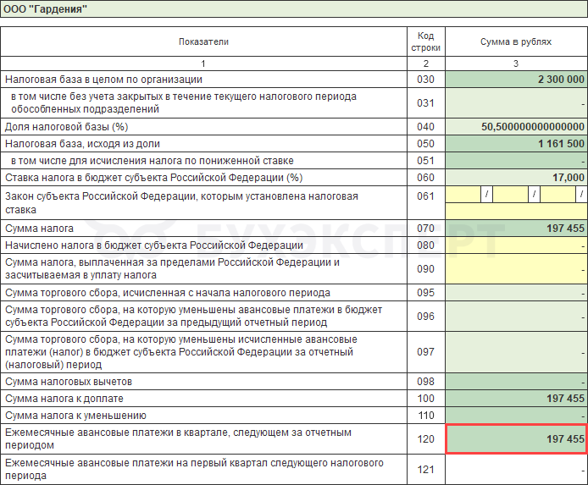The width and height of the screenshot is (588, 485).
Task: Click the yellow input cell for line 090
Action: tap(516, 269)
